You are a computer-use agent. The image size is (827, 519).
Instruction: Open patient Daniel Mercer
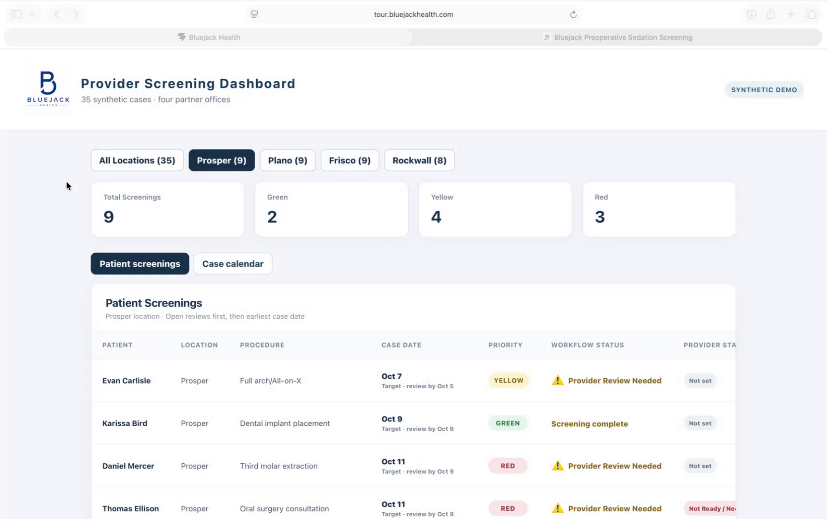point(128,466)
